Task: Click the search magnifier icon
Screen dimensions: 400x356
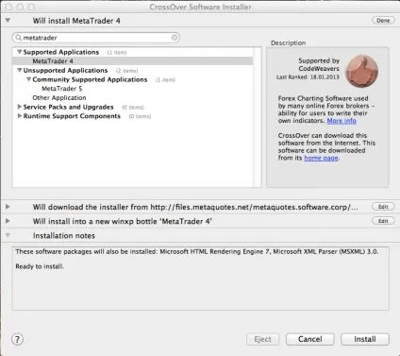Action: click(x=19, y=38)
